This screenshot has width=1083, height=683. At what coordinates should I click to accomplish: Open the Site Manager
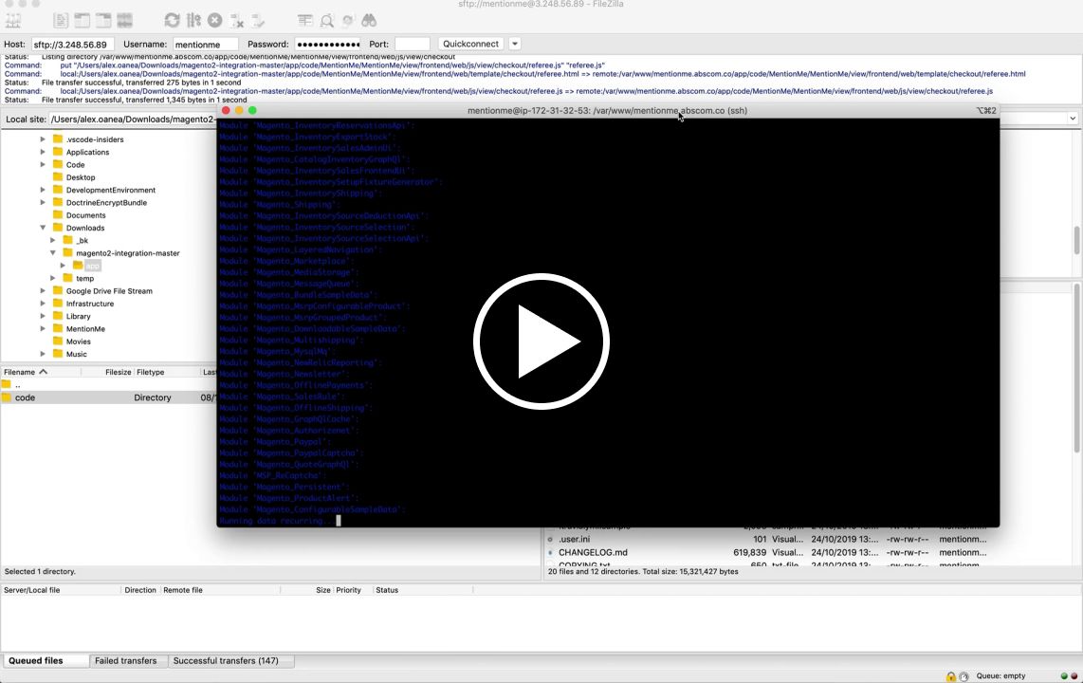click(x=13, y=20)
